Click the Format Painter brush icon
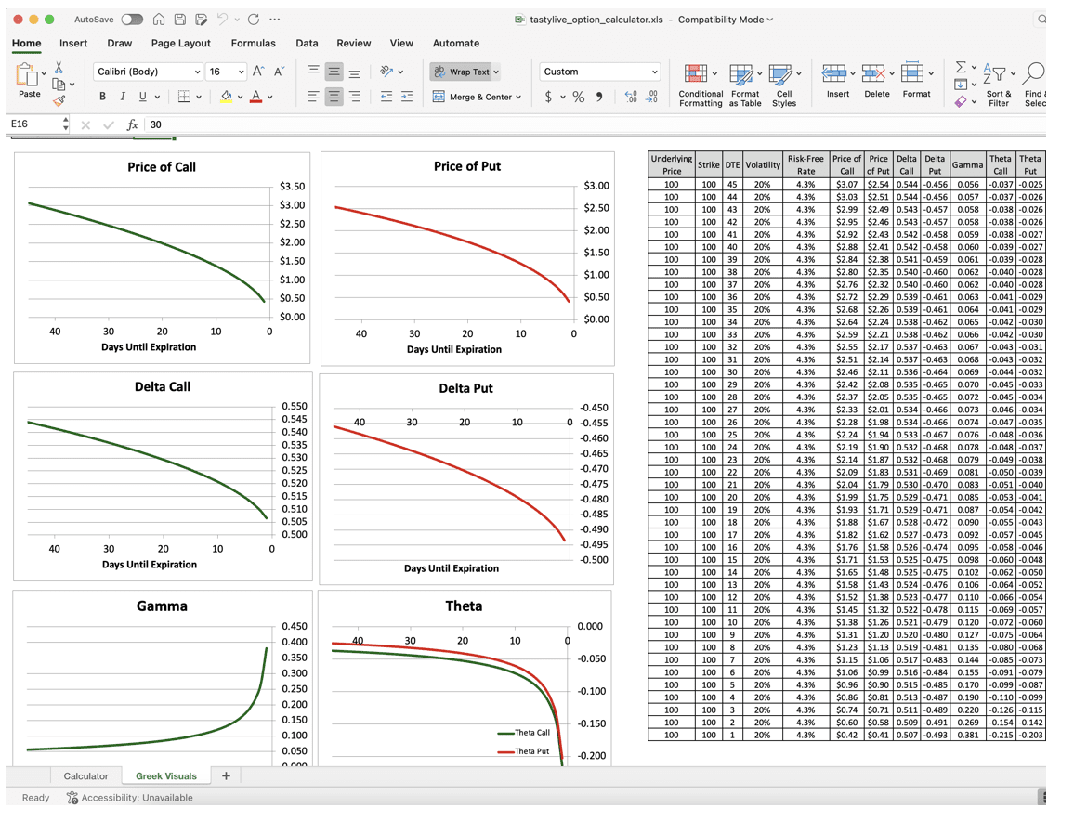The image size is (1074, 834). point(59,100)
